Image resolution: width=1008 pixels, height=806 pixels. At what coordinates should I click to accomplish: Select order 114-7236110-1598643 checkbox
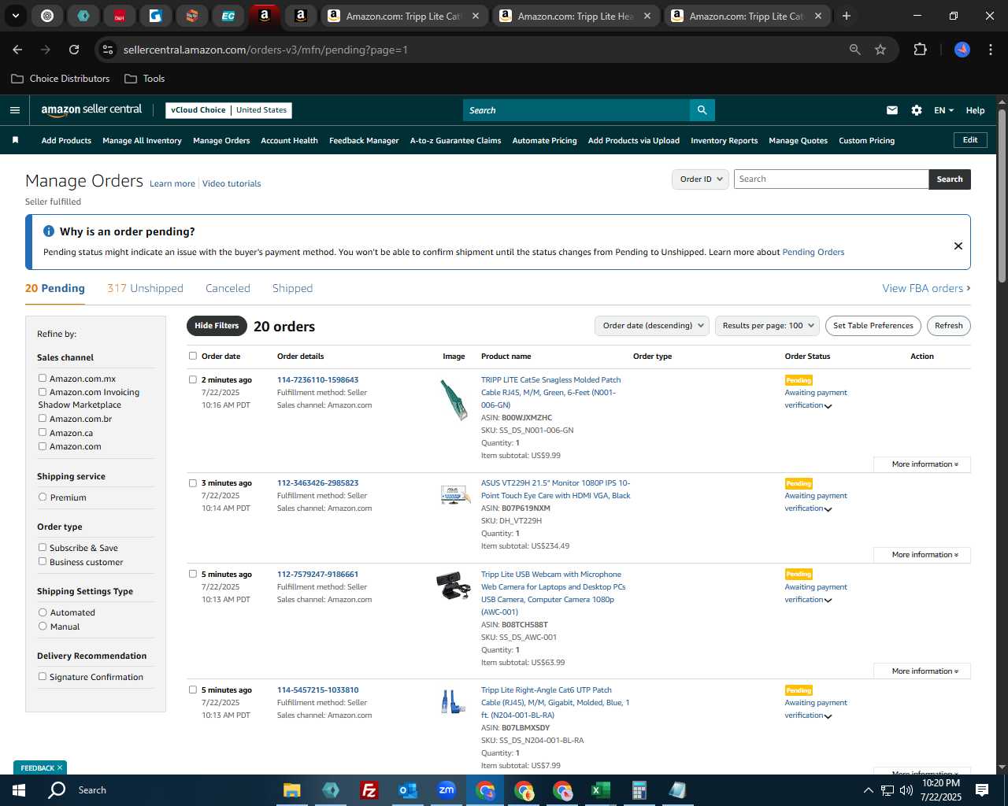pyautogui.click(x=192, y=379)
